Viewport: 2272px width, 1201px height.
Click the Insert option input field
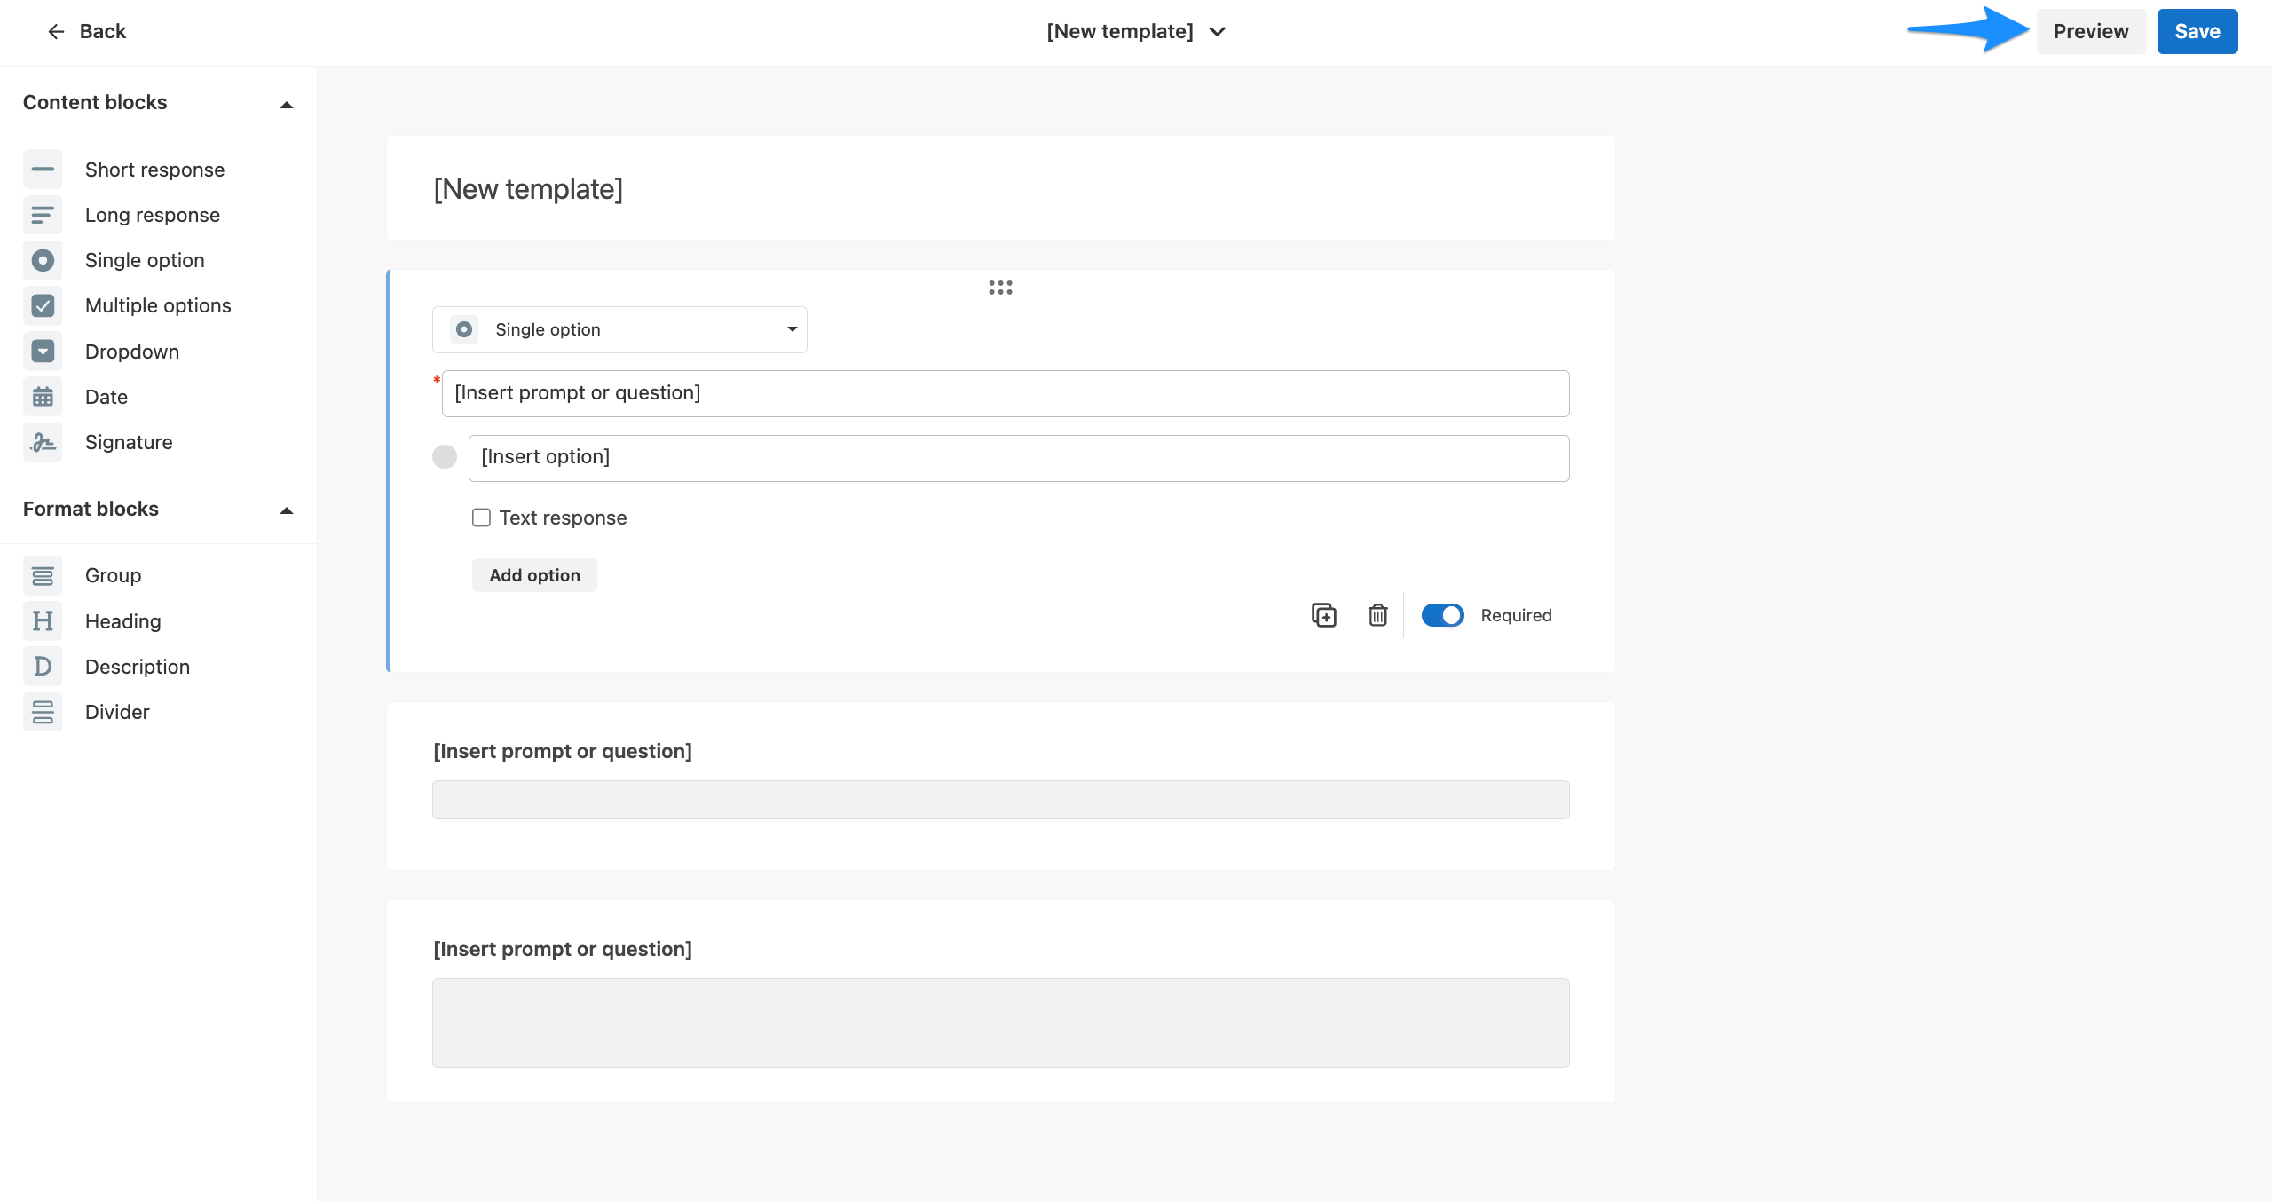point(1019,458)
